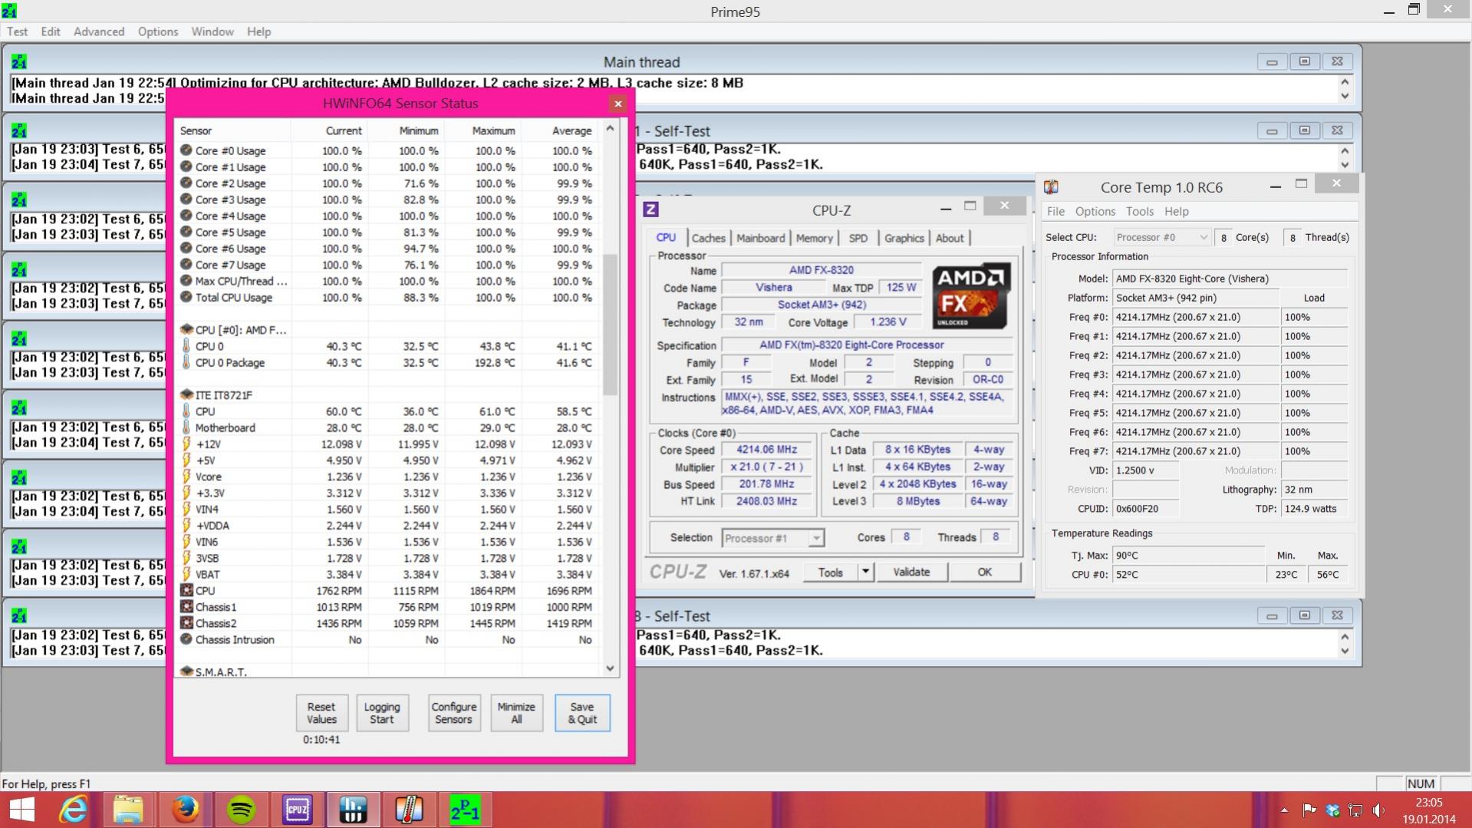1472x828 pixels.
Task: Click the Windows Start button
Action: click(x=21, y=810)
